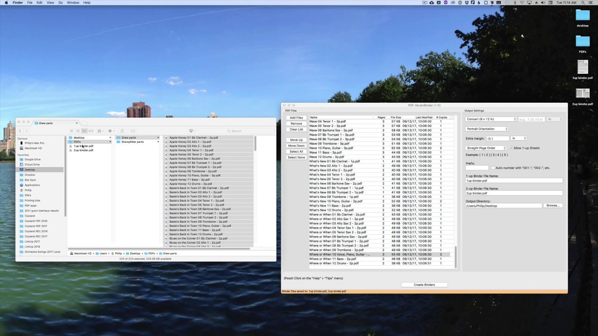Viewport: 598px width, 336px height.
Task: Open paper size dropdown Concert 9x12
Action: (x=491, y=119)
